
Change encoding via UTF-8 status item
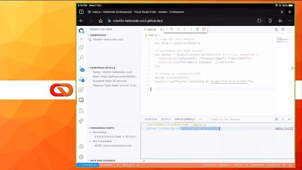point(238,165)
